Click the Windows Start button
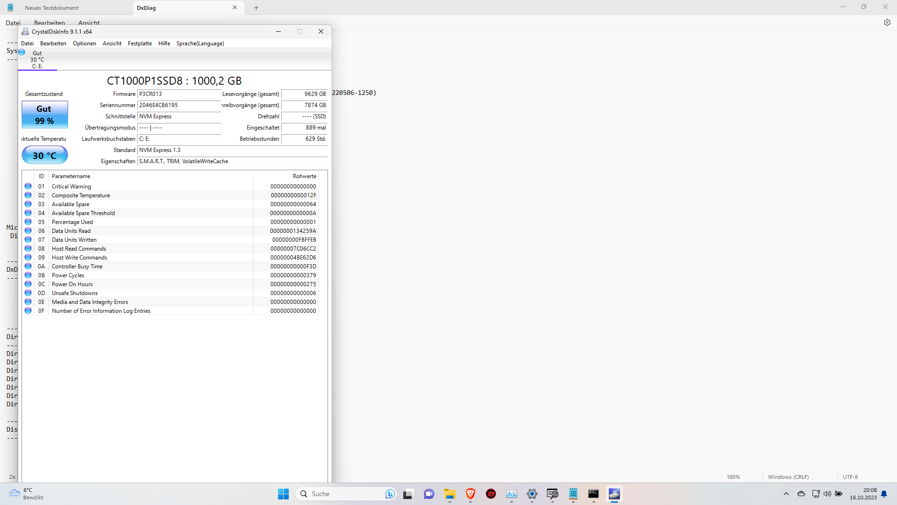This screenshot has width=897, height=505. [x=283, y=494]
